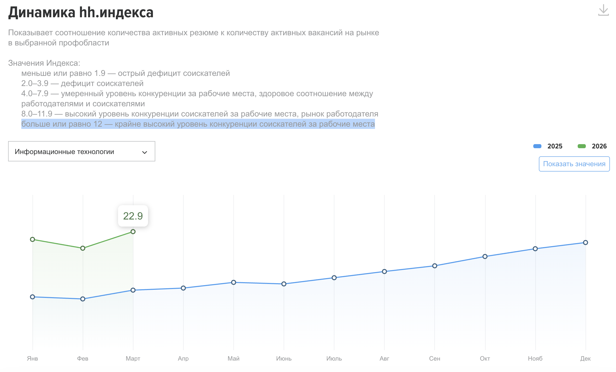Select the 2026 February data point
The height and width of the screenshot is (372, 616).
point(83,248)
